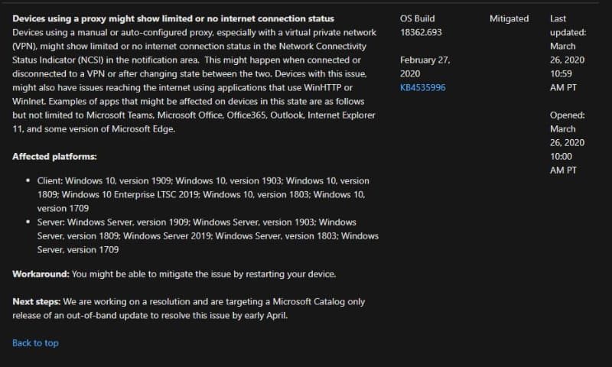Click the 10:59 AM PT update time

(566, 80)
